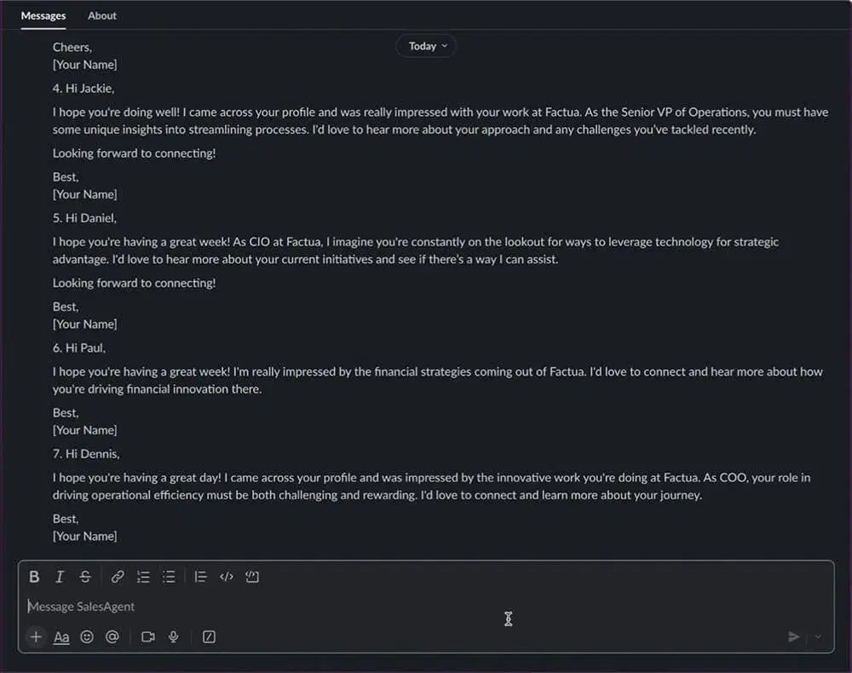Mention someone with the @ icon
This screenshot has height=673, width=852.
[x=112, y=636]
